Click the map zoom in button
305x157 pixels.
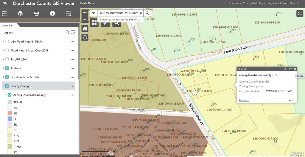pyautogui.click(x=85, y=13)
